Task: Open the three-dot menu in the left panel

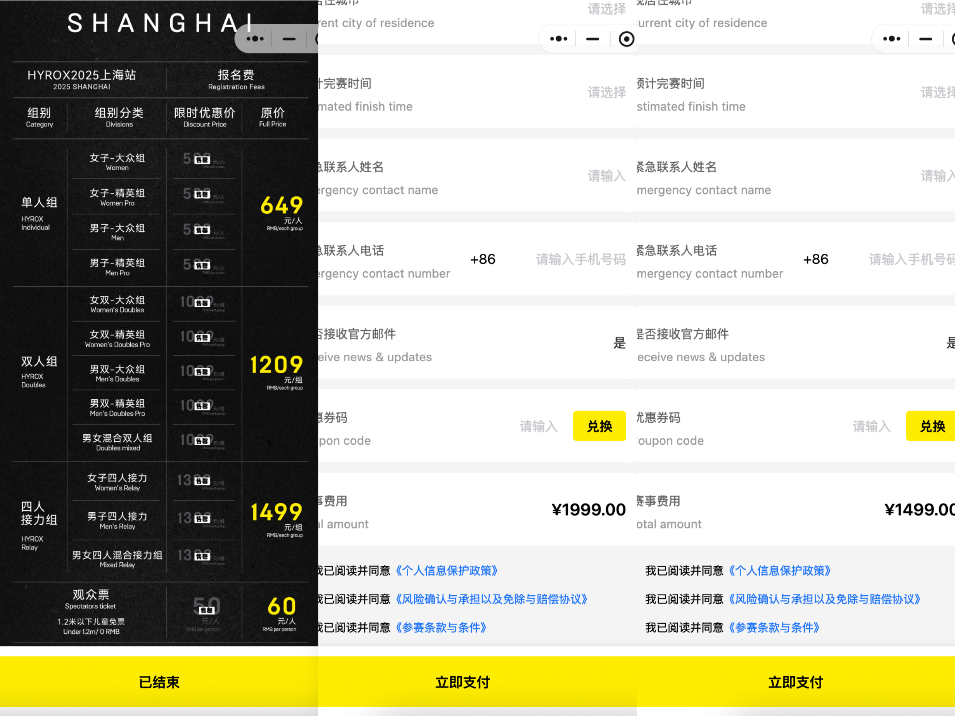Action: [x=255, y=39]
